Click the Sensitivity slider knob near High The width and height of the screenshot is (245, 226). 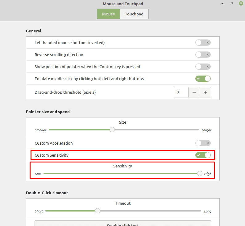(200, 173)
